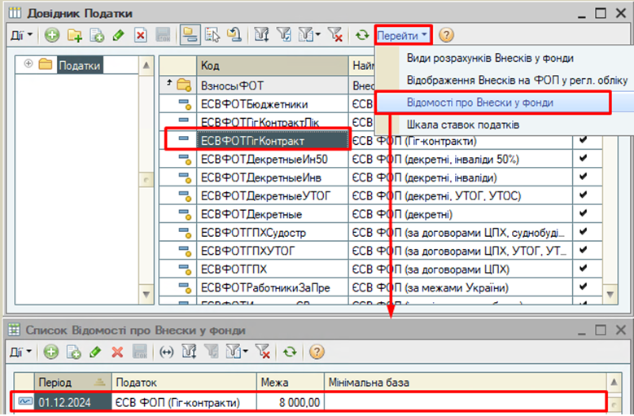
Task: Toggle checkmark in ЄСВФОТДекретные row
Action: click(x=582, y=214)
